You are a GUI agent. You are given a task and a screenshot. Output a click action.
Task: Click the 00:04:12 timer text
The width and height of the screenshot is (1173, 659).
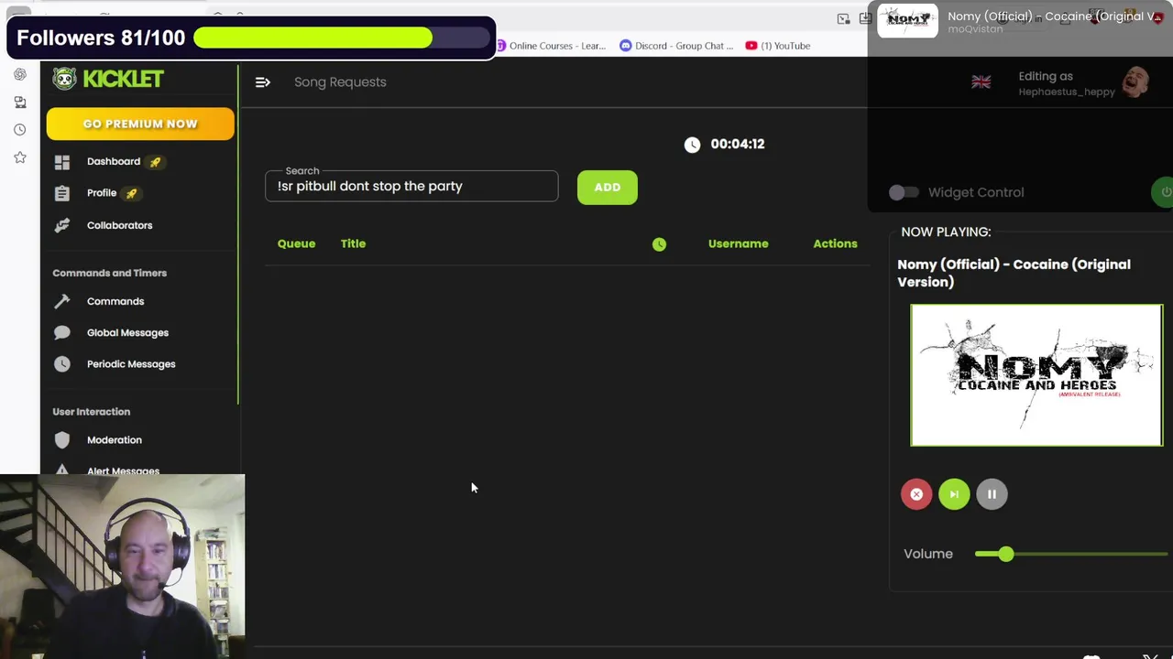coord(737,144)
